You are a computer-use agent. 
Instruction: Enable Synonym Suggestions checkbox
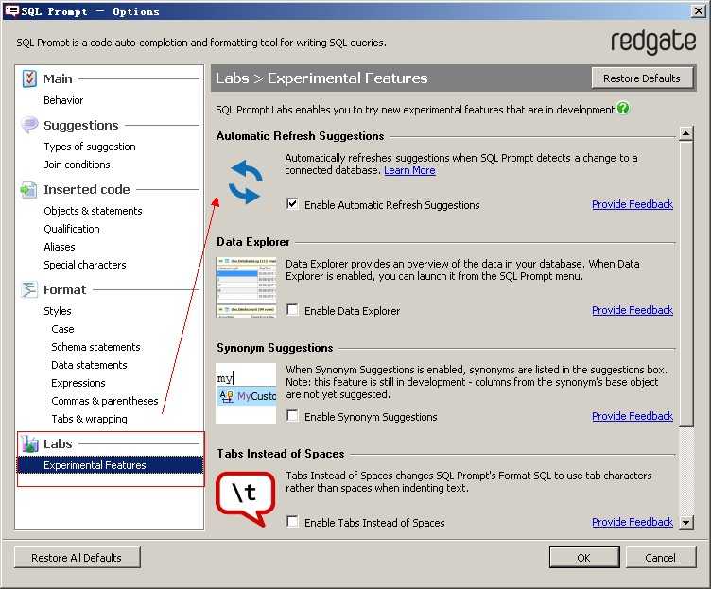[292, 416]
